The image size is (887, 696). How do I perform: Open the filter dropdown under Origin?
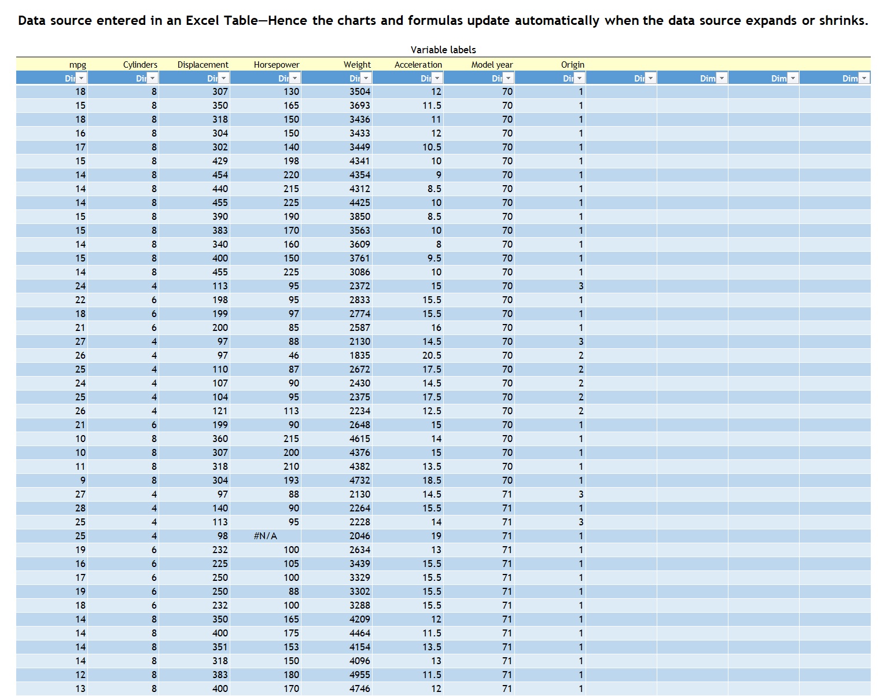tap(579, 78)
